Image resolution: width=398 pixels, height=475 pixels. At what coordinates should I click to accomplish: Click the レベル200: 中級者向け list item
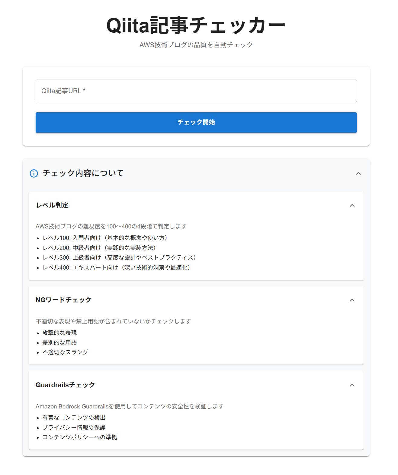(x=99, y=248)
